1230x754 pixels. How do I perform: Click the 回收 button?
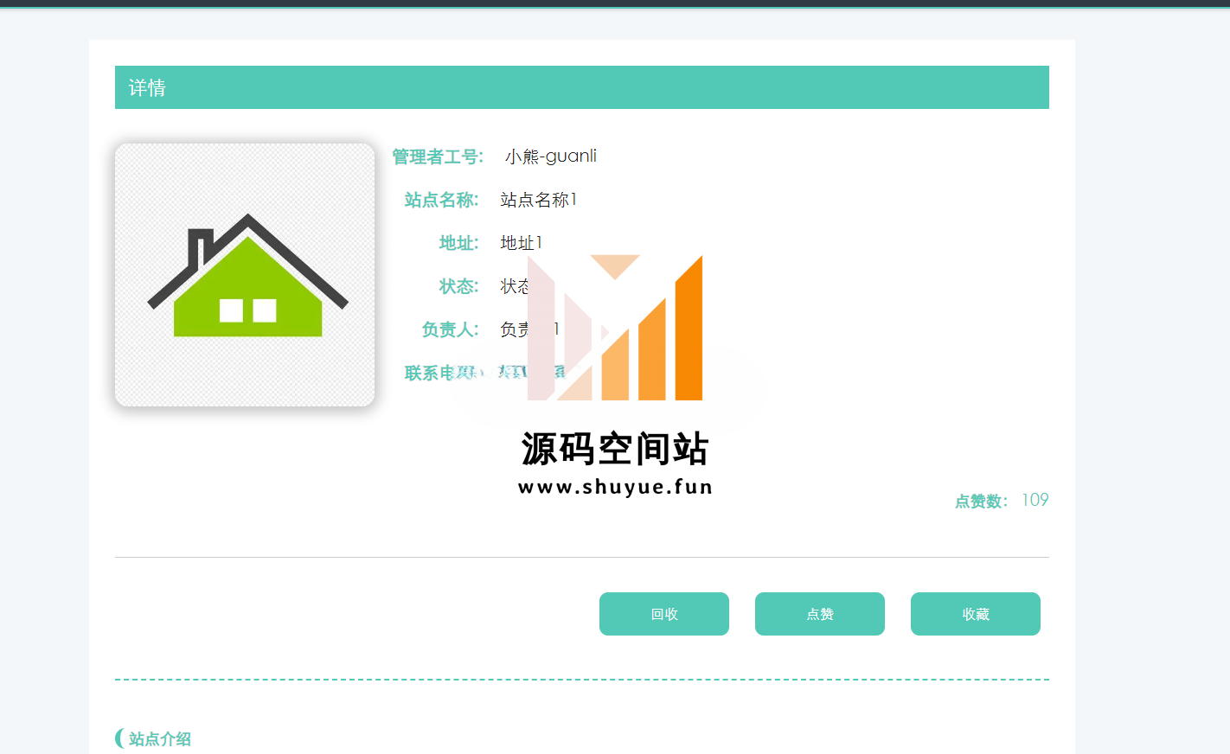(x=663, y=614)
